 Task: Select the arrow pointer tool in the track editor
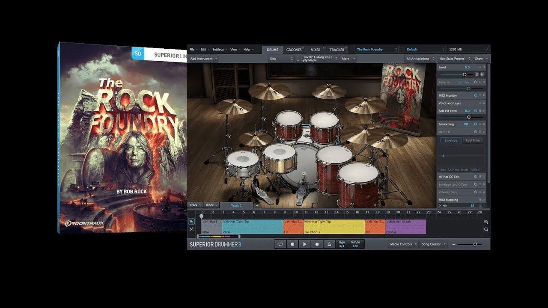point(192,222)
